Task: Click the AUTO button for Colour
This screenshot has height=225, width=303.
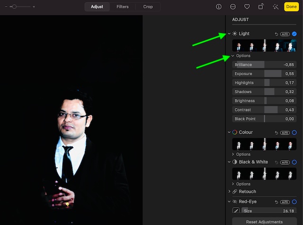Action: (285, 133)
